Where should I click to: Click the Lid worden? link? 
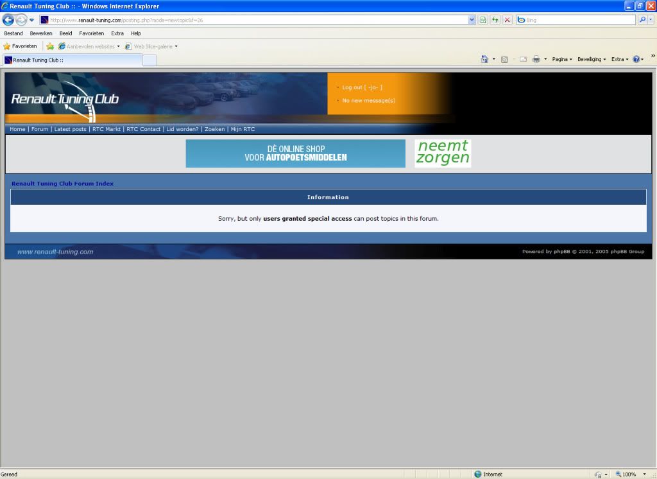click(x=182, y=129)
